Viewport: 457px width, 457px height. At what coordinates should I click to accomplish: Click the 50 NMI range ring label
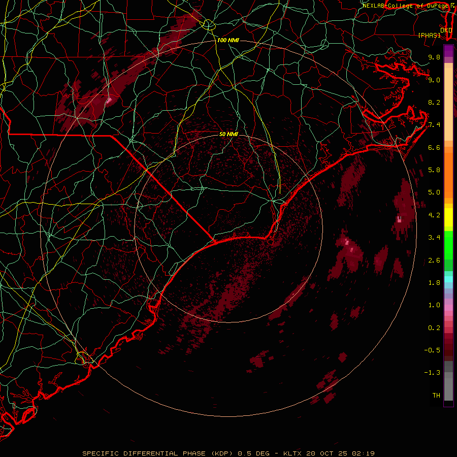[x=229, y=134]
